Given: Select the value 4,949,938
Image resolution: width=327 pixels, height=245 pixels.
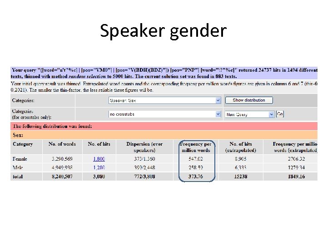Looking at the screenshot, I should pos(62,167).
